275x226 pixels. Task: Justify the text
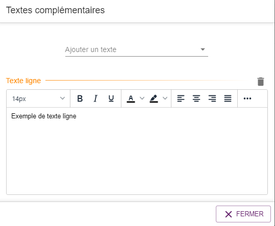[x=228, y=98]
